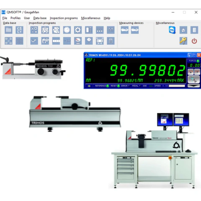Click the yellow plus button in WinDHI
This screenshot has width=201, height=201.
(x=89, y=86)
